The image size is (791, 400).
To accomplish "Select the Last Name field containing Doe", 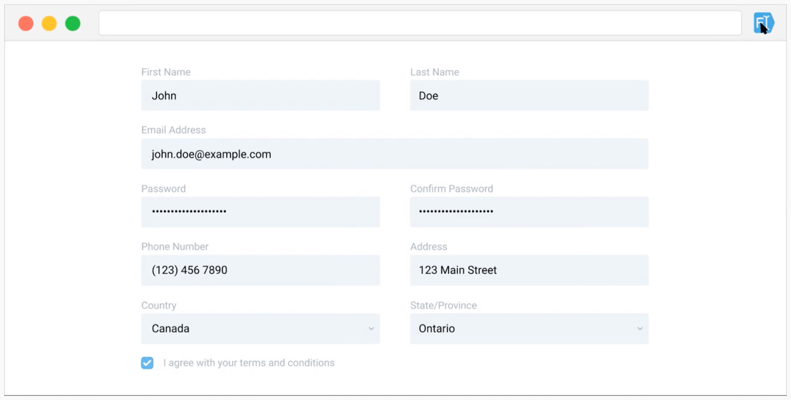I will pos(529,95).
